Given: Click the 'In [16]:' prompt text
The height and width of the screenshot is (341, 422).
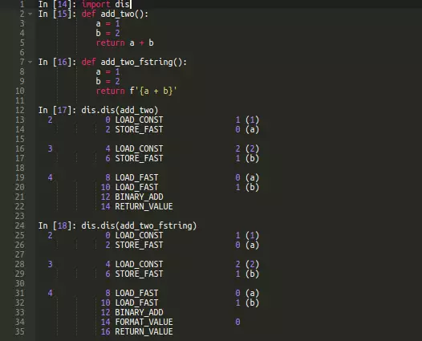Looking at the screenshot, I should 57,62.
